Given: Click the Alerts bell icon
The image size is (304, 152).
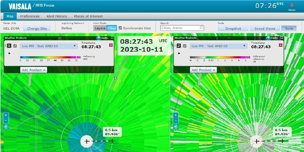Looking at the screenshot, I should point(292,5).
